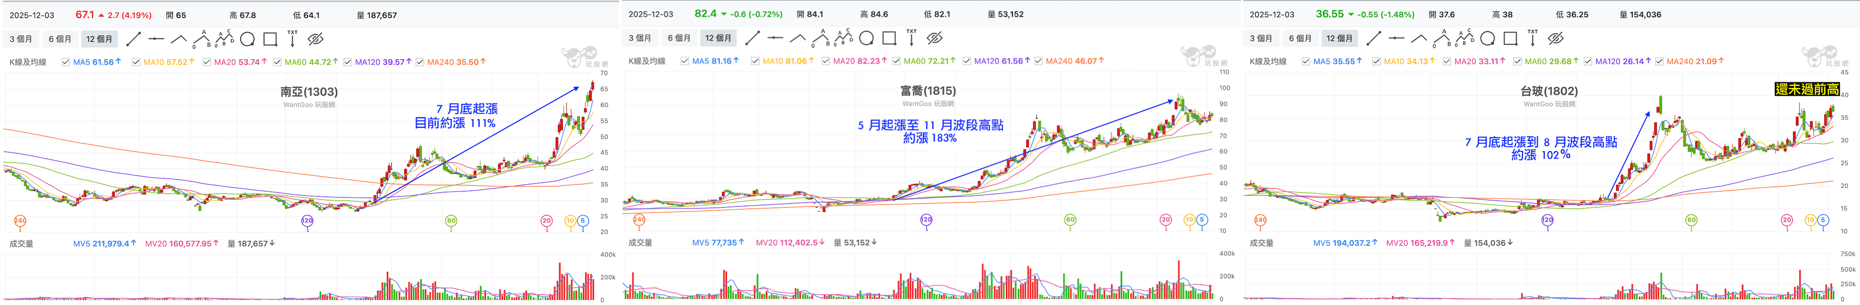The image size is (1860, 305).
Task: Switch 富喬(1815) chart to 6 個月
Action: (x=679, y=38)
